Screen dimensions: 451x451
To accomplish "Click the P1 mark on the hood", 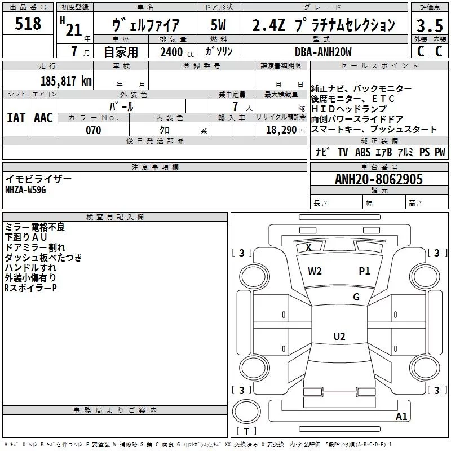I will (x=364, y=271).
